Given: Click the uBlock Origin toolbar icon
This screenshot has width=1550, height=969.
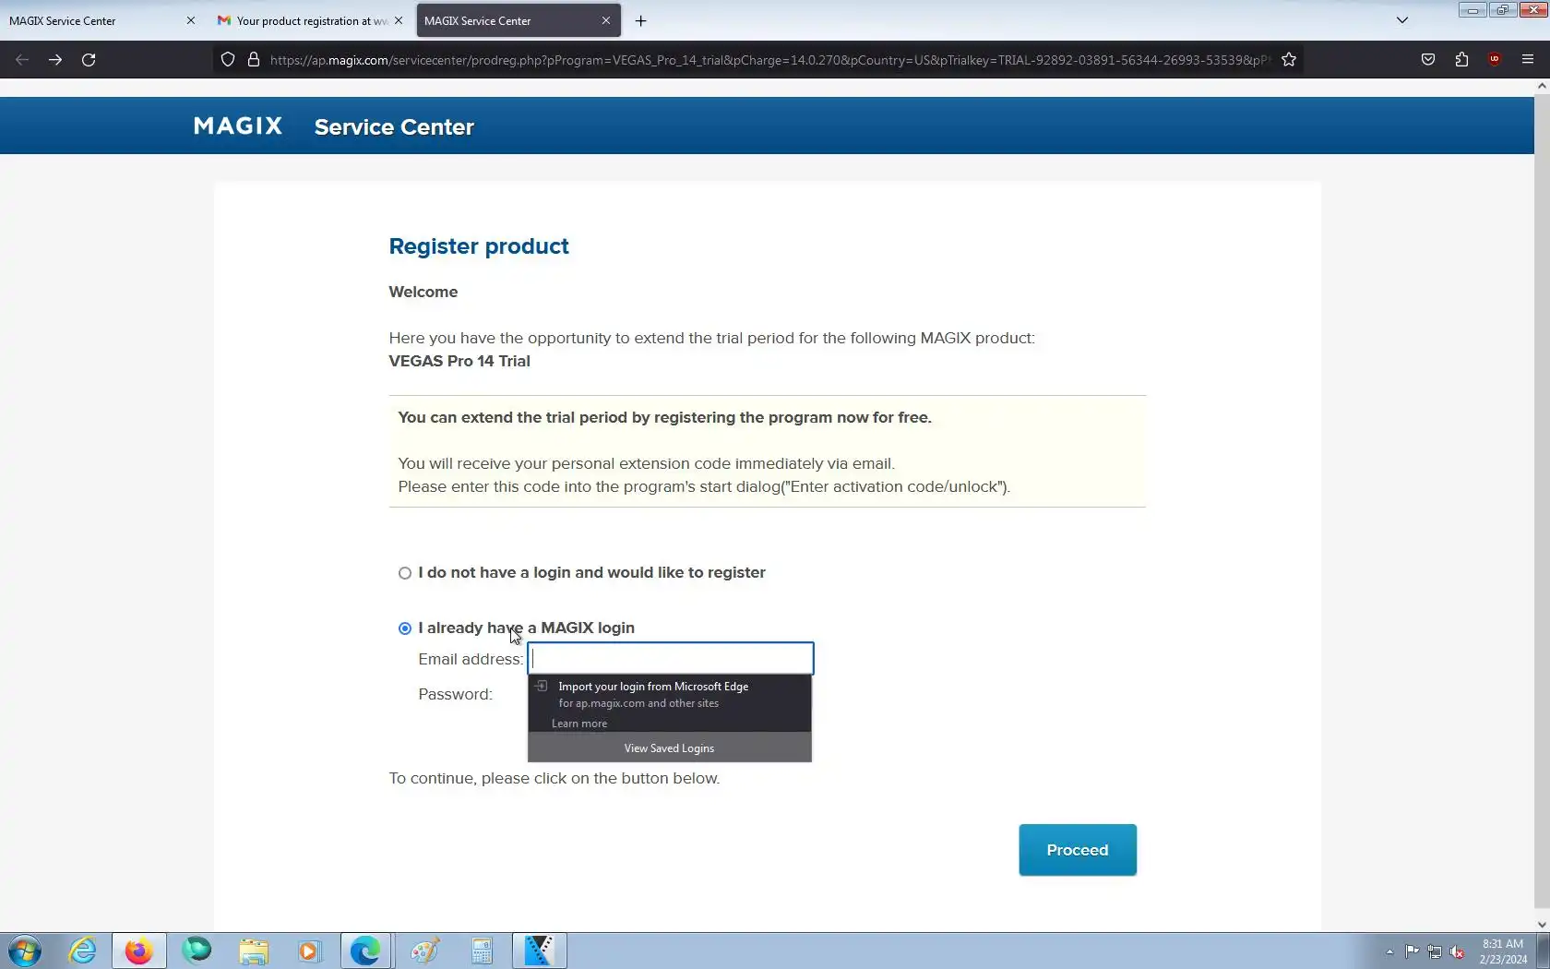Looking at the screenshot, I should 1495,60.
